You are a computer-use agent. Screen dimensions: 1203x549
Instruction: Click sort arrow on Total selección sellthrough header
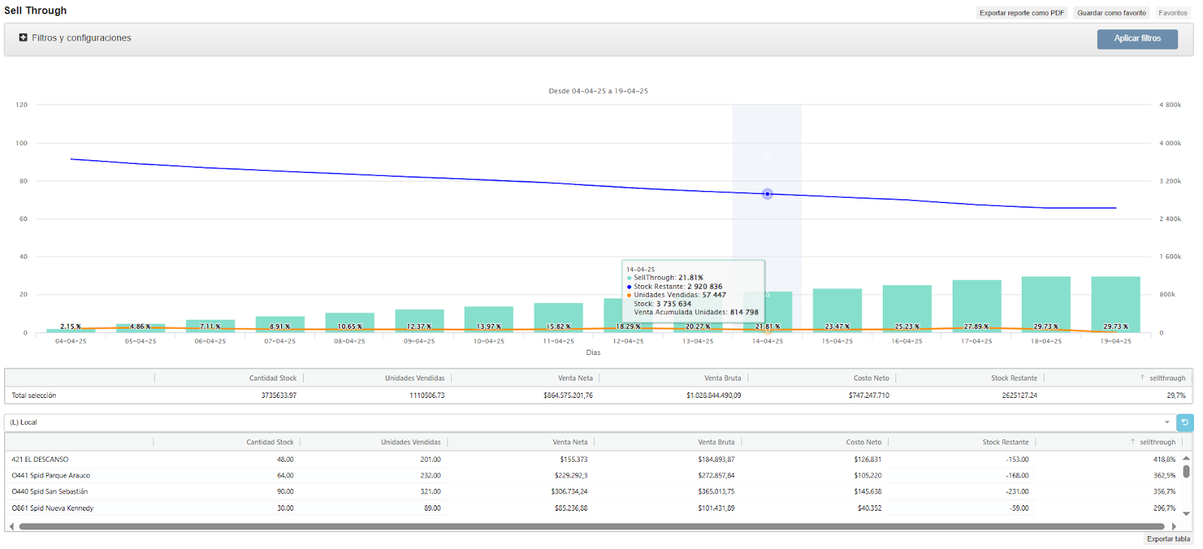point(1142,378)
